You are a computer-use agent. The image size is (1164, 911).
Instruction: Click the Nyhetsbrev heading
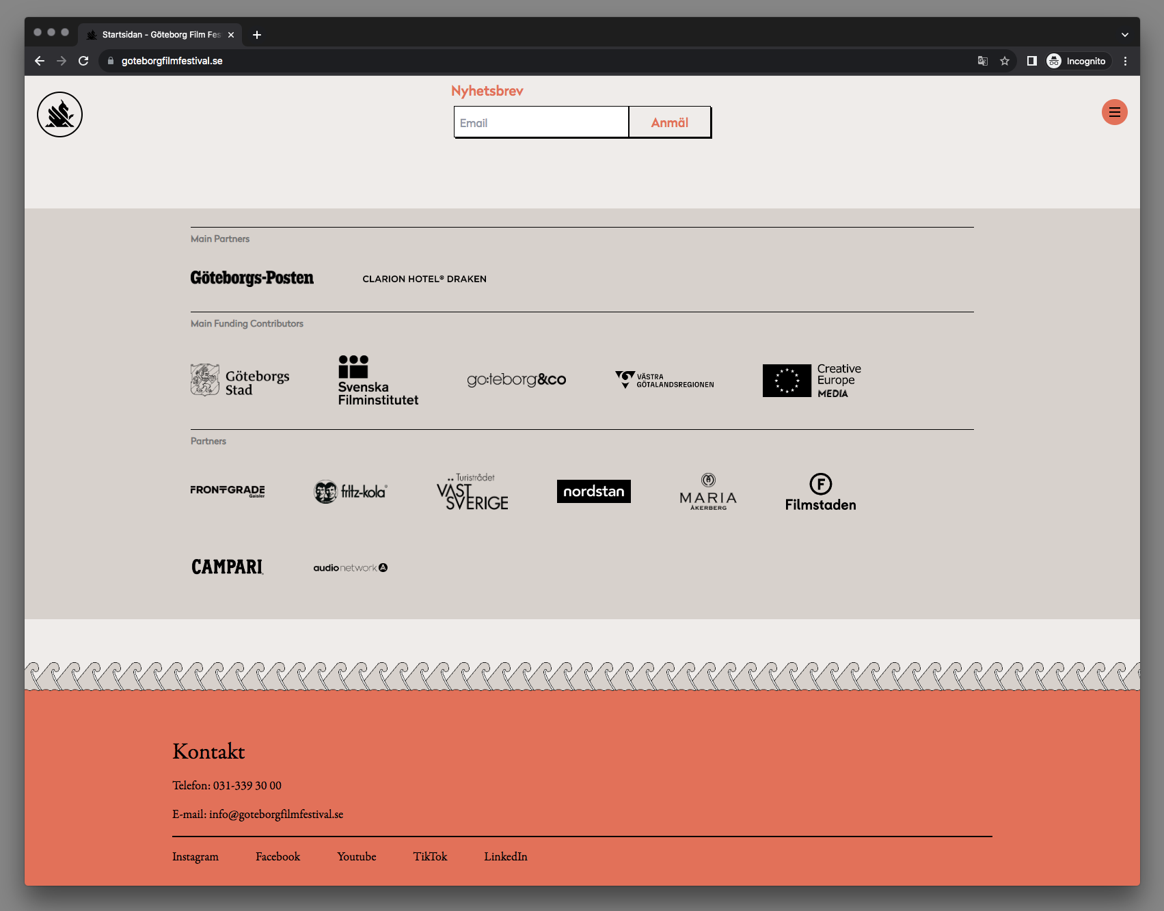(487, 91)
